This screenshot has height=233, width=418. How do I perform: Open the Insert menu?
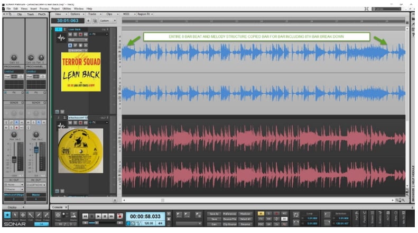(x=34, y=9)
